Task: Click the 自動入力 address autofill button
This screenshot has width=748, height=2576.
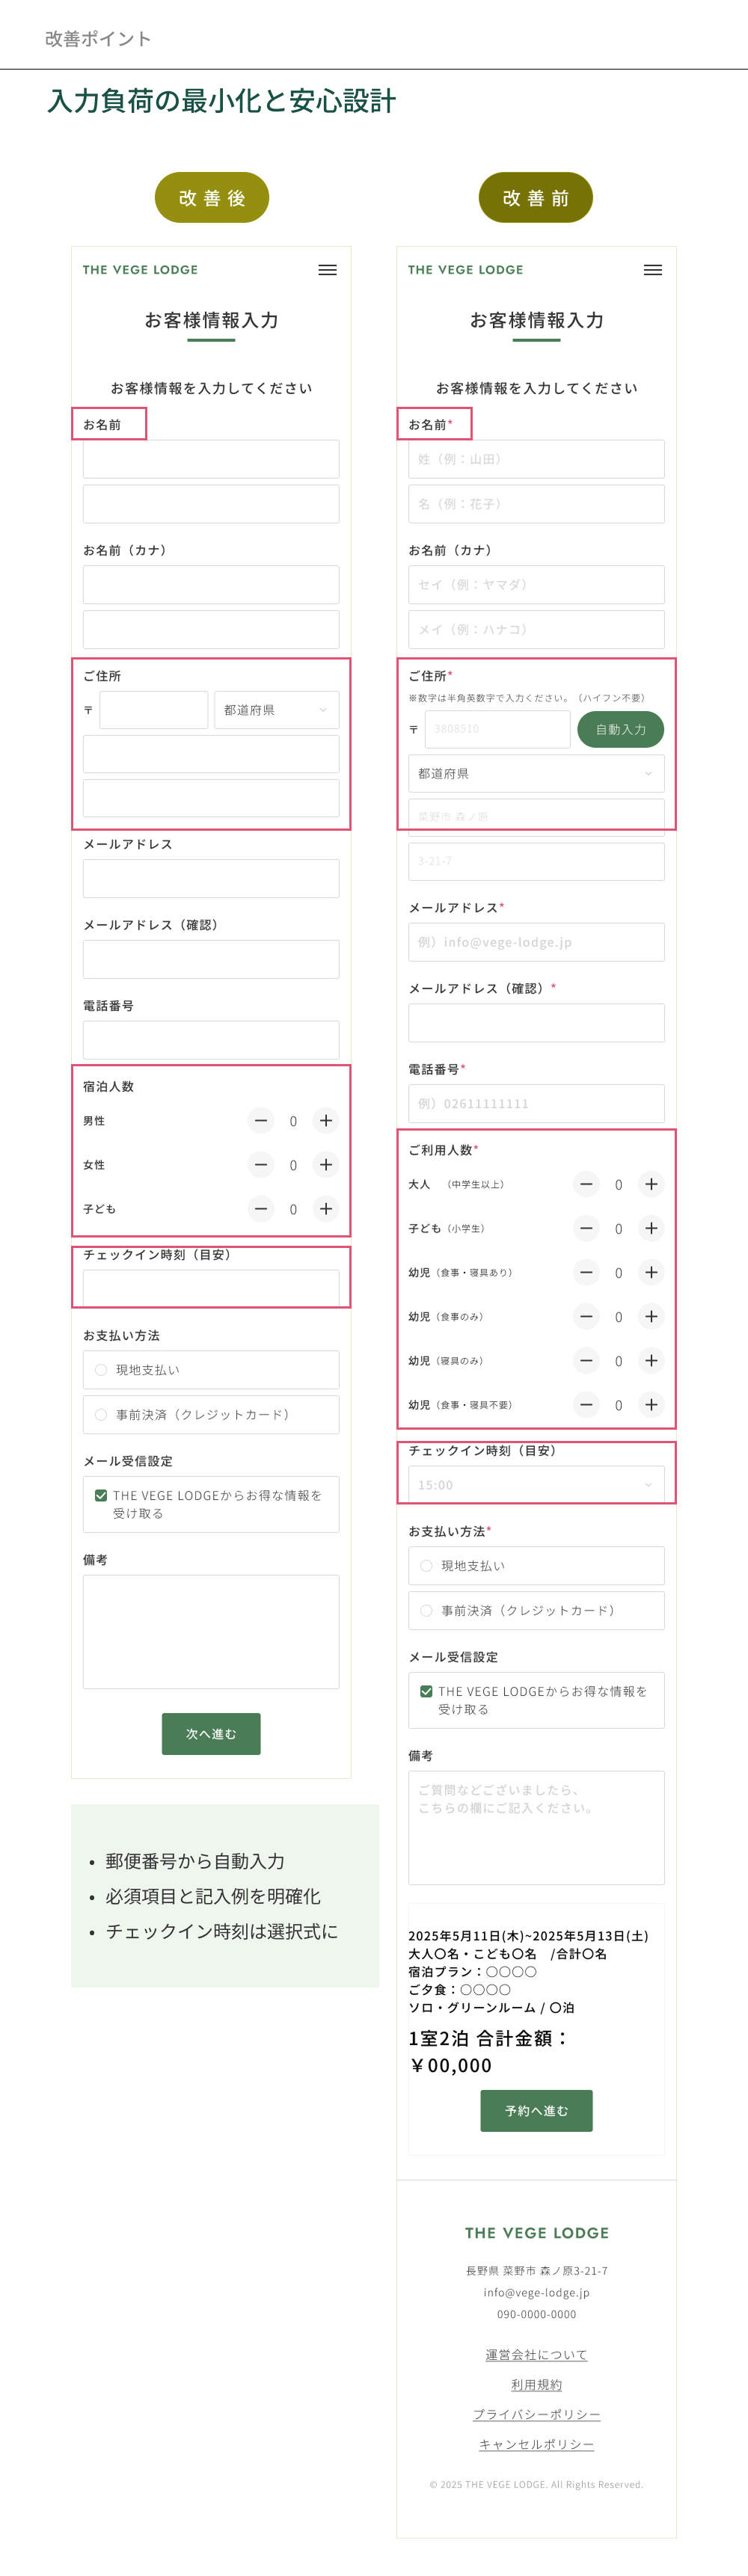Action: (620, 730)
